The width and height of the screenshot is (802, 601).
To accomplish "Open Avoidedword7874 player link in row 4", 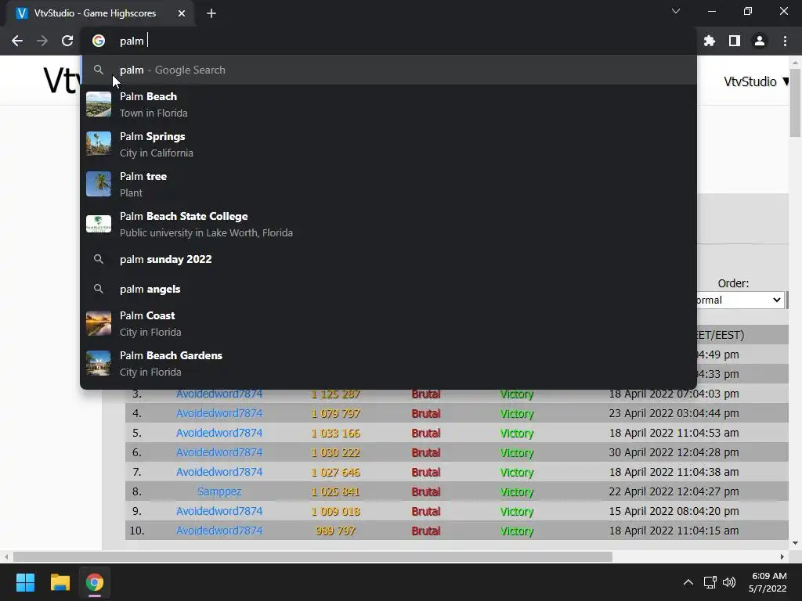I will coord(219,413).
